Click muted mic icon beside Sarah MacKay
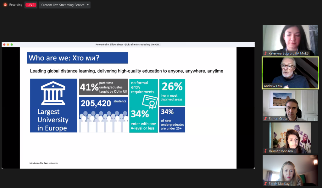This screenshot has width=322, height=188. click(x=265, y=184)
